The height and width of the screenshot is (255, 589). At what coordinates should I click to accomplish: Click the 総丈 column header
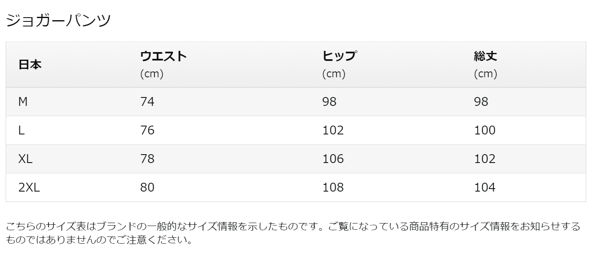coord(486,56)
